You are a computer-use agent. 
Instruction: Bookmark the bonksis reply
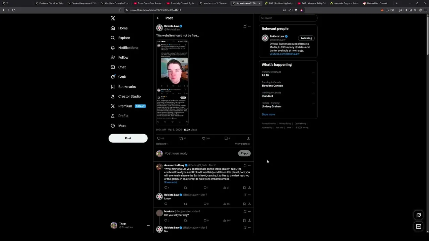coord(244,221)
